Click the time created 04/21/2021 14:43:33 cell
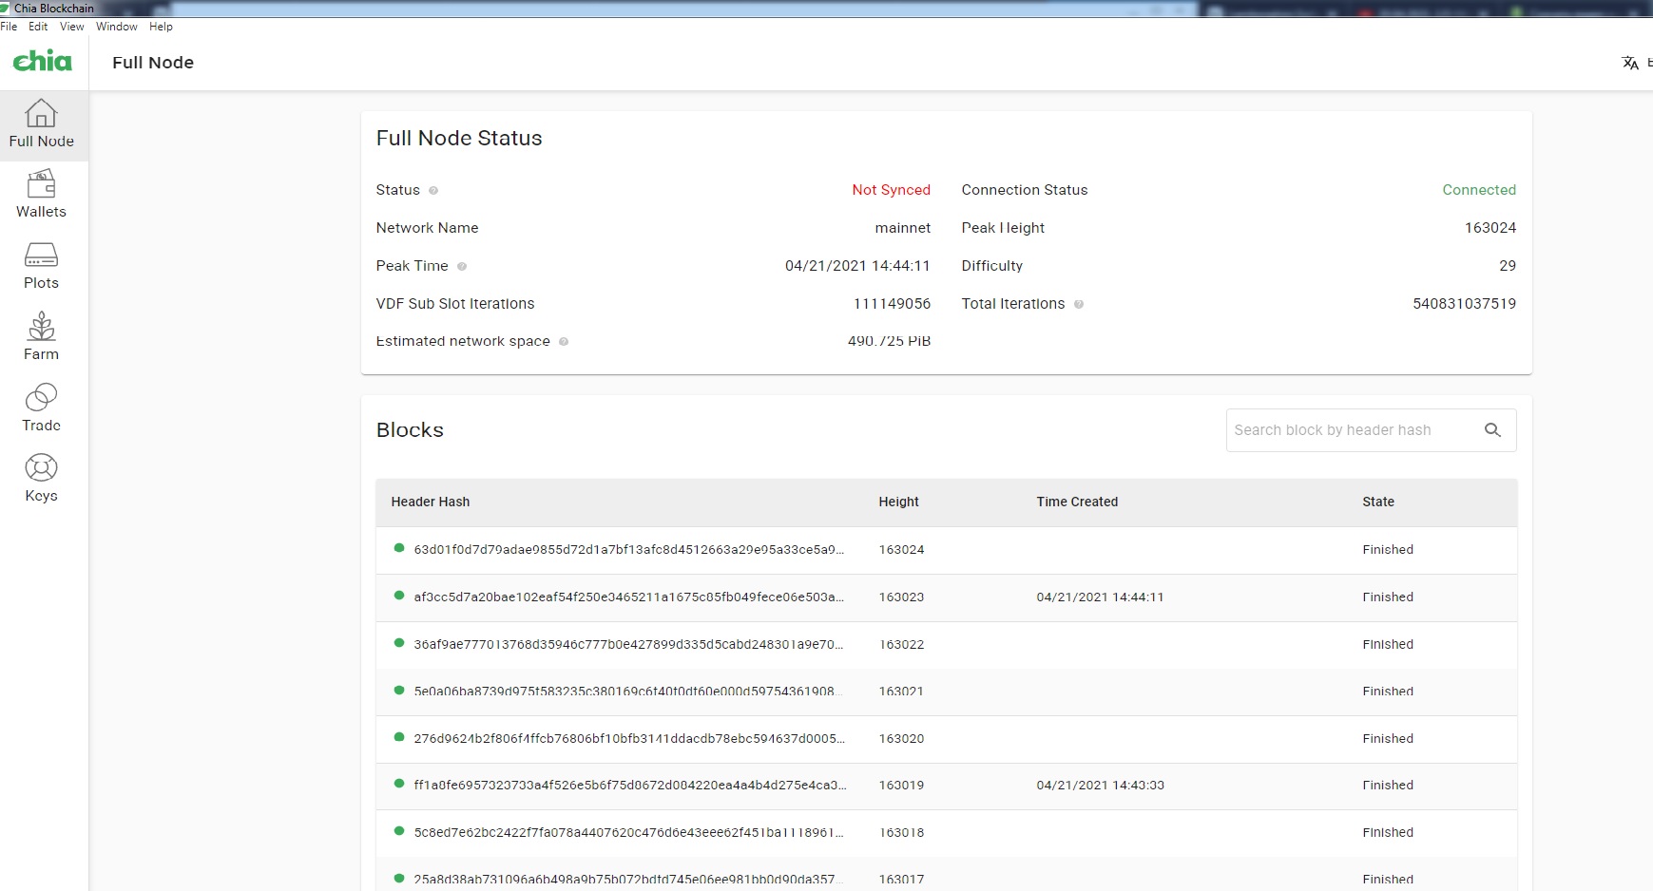The image size is (1653, 891). [x=1100, y=786]
